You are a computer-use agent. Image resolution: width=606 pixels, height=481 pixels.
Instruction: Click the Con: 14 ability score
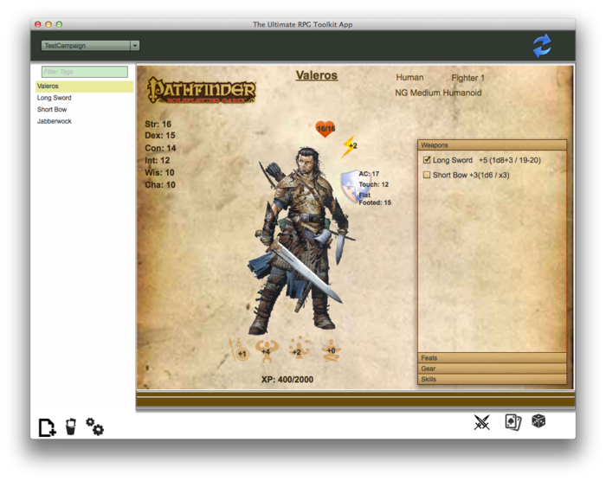[x=160, y=148]
